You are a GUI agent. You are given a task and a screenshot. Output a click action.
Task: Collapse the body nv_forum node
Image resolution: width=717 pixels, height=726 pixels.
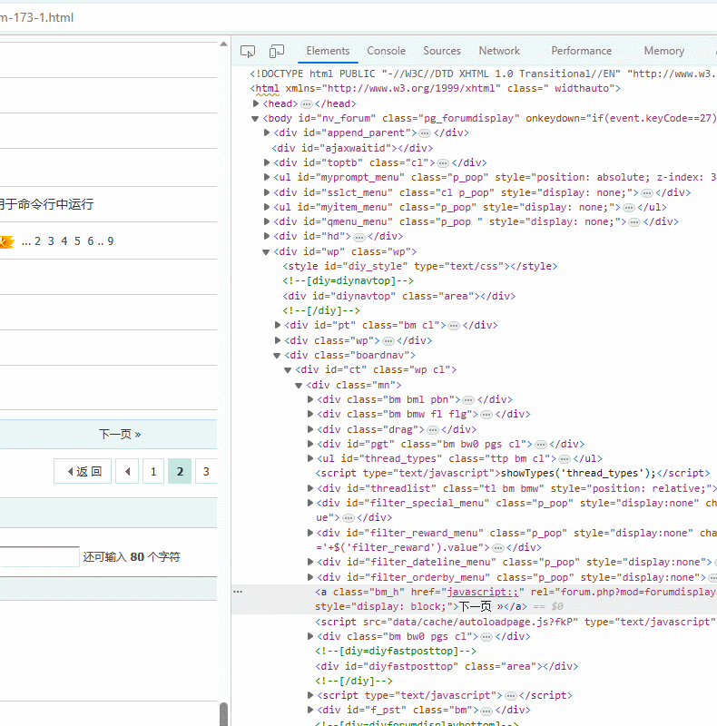pos(255,119)
